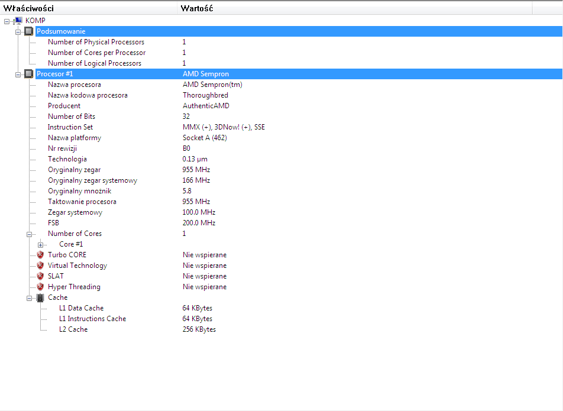Click the KOMP computer icon
The height and width of the screenshot is (411, 563).
click(18, 21)
